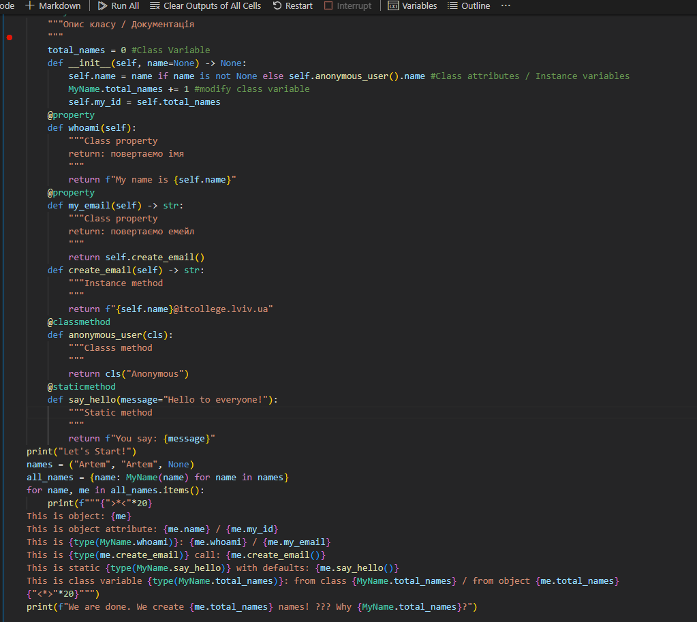697x622 pixels.
Task: Click the @classmethod decorator text
Action: 78,322
